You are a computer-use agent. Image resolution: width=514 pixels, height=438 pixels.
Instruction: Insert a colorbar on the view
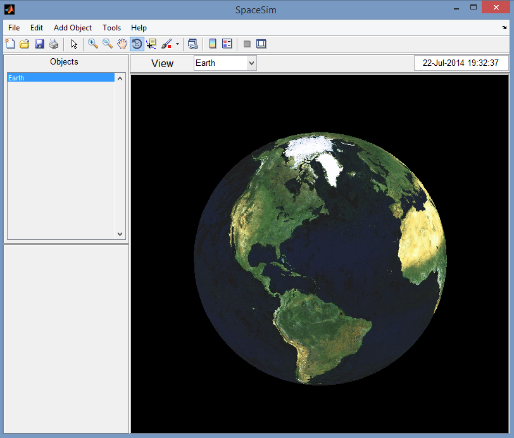(x=211, y=44)
